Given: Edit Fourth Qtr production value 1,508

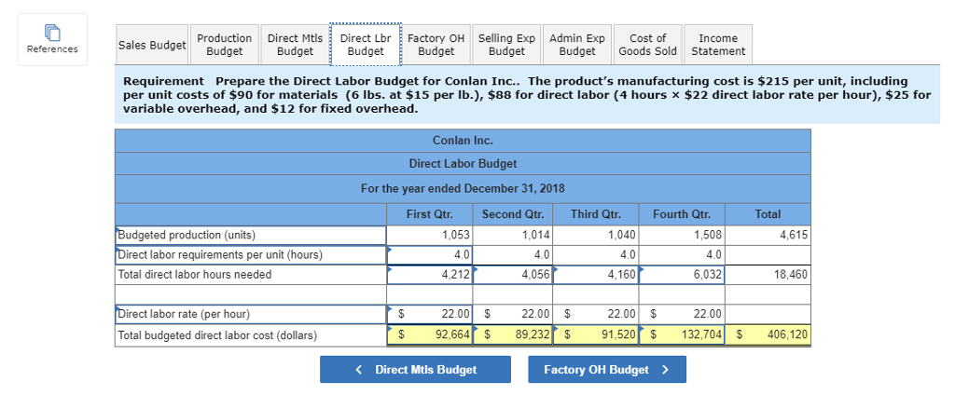Looking at the screenshot, I should (682, 236).
